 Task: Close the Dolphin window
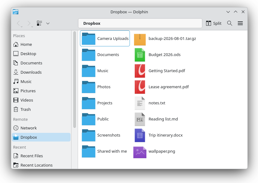[x=243, y=12]
